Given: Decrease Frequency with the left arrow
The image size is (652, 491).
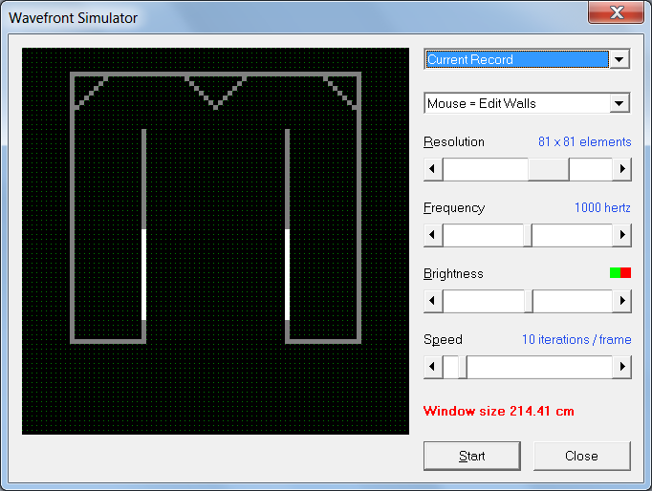Looking at the screenshot, I should [x=433, y=235].
